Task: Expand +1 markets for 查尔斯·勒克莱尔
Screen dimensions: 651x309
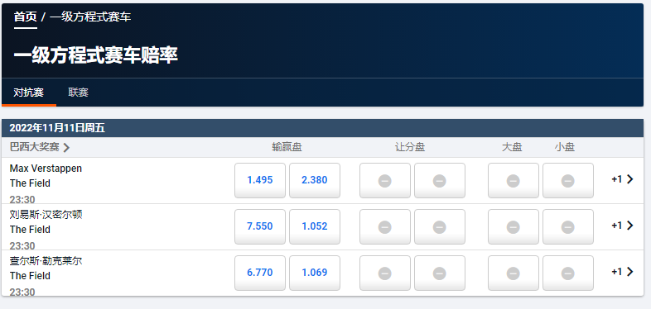Action: tap(622, 272)
